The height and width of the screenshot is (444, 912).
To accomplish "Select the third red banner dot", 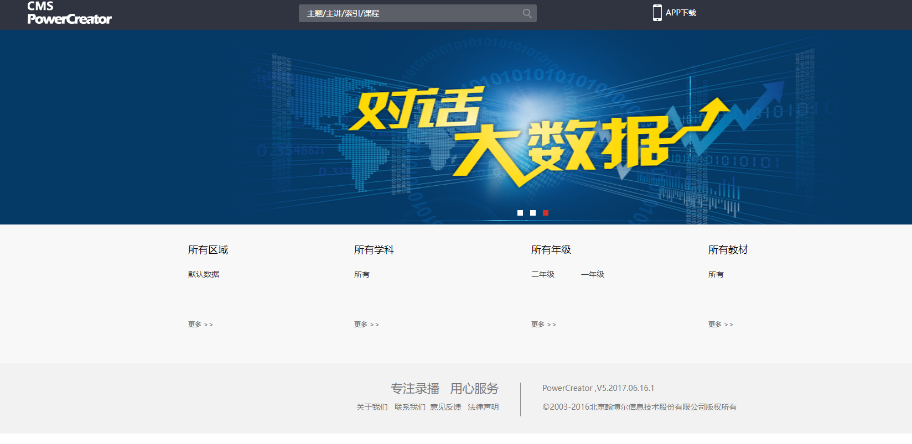I will pos(546,213).
